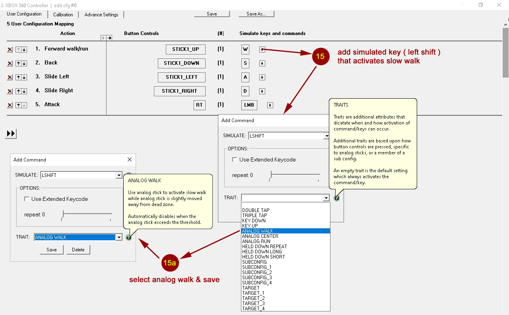Click the STICK1_UP button control
509x315 pixels.
tap(185, 49)
